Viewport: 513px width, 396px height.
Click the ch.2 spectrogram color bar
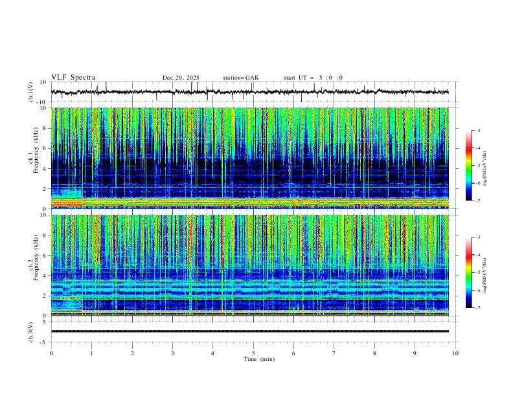tap(469, 272)
